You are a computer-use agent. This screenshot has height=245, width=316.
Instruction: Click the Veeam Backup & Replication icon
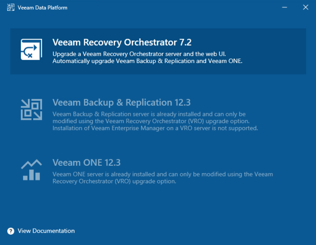(31, 110)
